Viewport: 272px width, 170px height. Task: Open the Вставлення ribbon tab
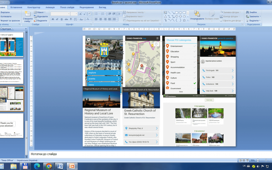(x=16, y=7)
